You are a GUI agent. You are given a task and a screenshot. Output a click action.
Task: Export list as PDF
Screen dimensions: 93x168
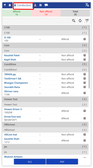click(62, 162)
